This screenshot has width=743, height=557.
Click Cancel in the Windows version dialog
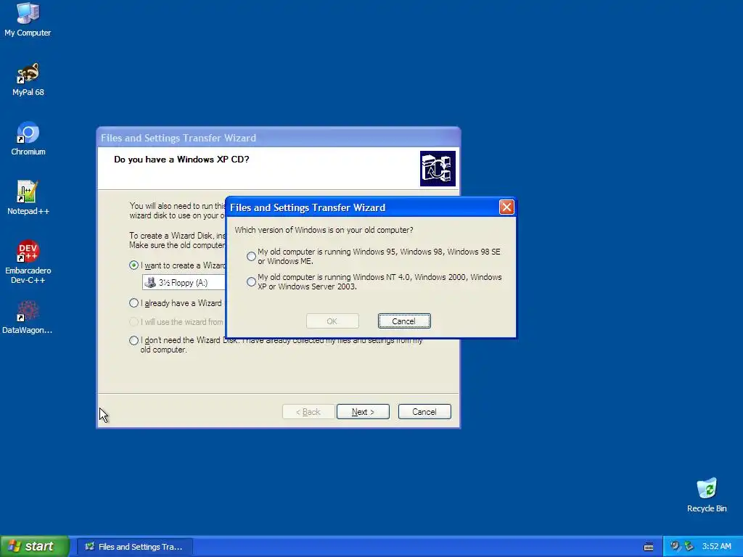click(x=404, y=321)
